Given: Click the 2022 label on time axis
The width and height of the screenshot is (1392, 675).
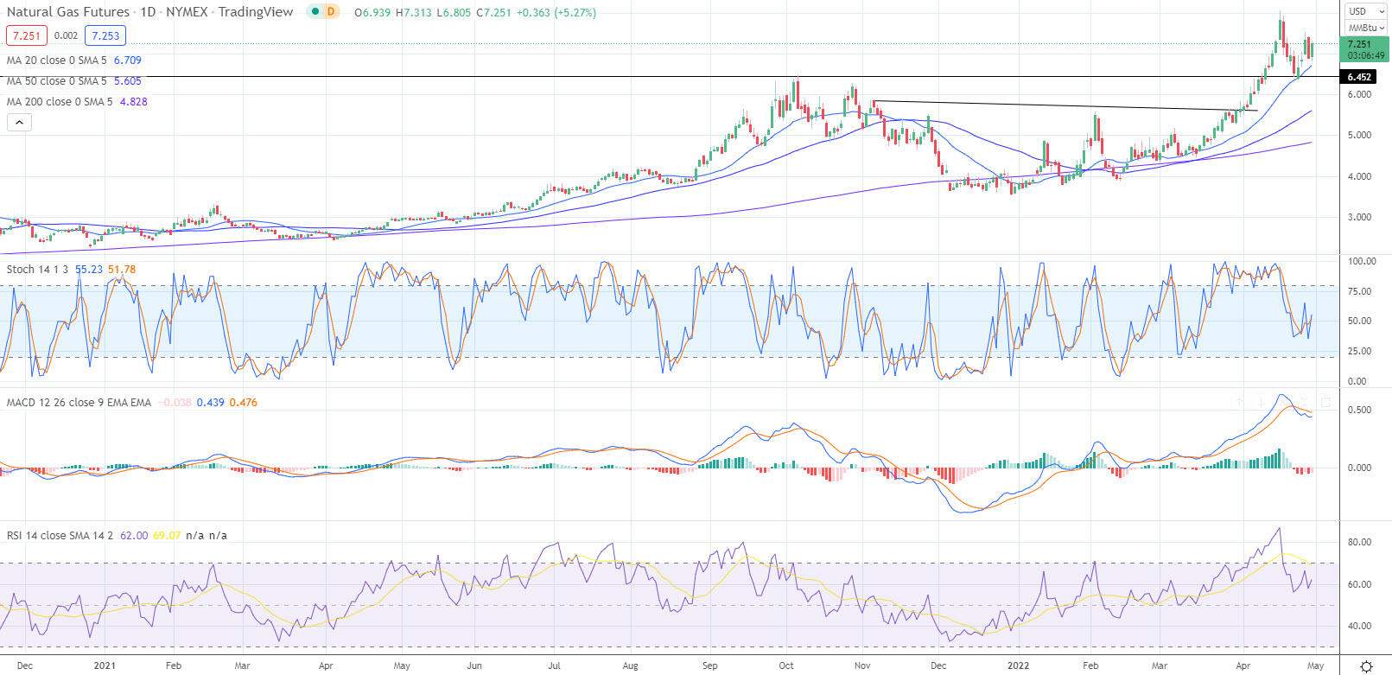Looking at the screenshot, I should [1018, 665].
